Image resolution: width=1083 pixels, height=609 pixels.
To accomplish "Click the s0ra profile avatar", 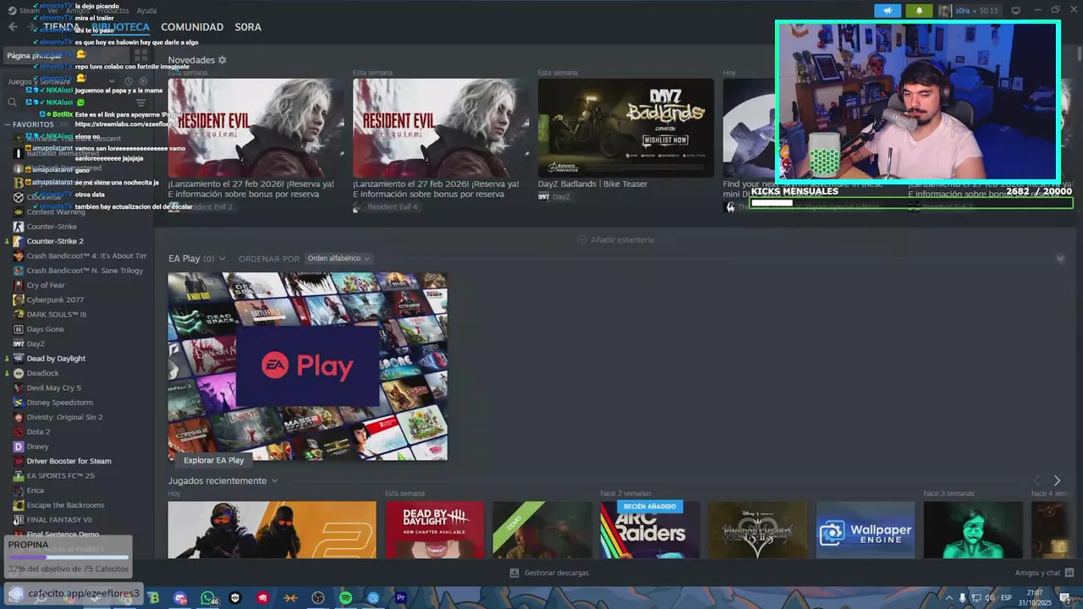I will point(944,11).
